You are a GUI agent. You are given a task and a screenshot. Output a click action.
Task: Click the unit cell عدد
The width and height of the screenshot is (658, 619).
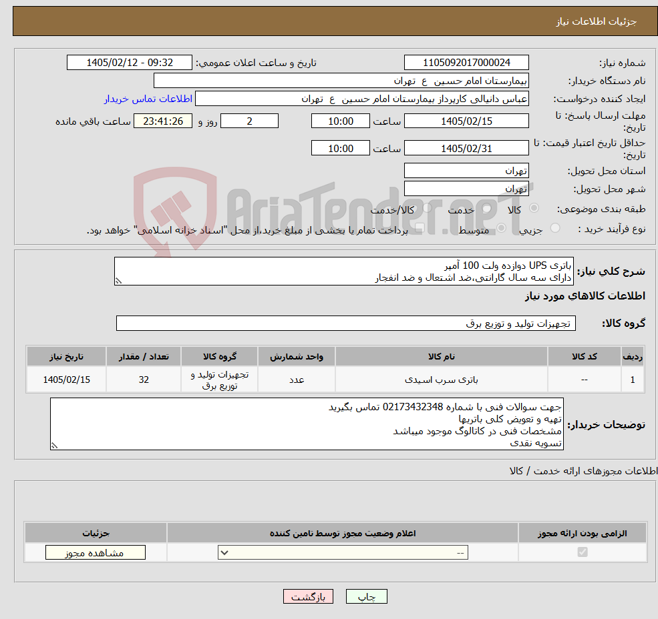[297, 380]
